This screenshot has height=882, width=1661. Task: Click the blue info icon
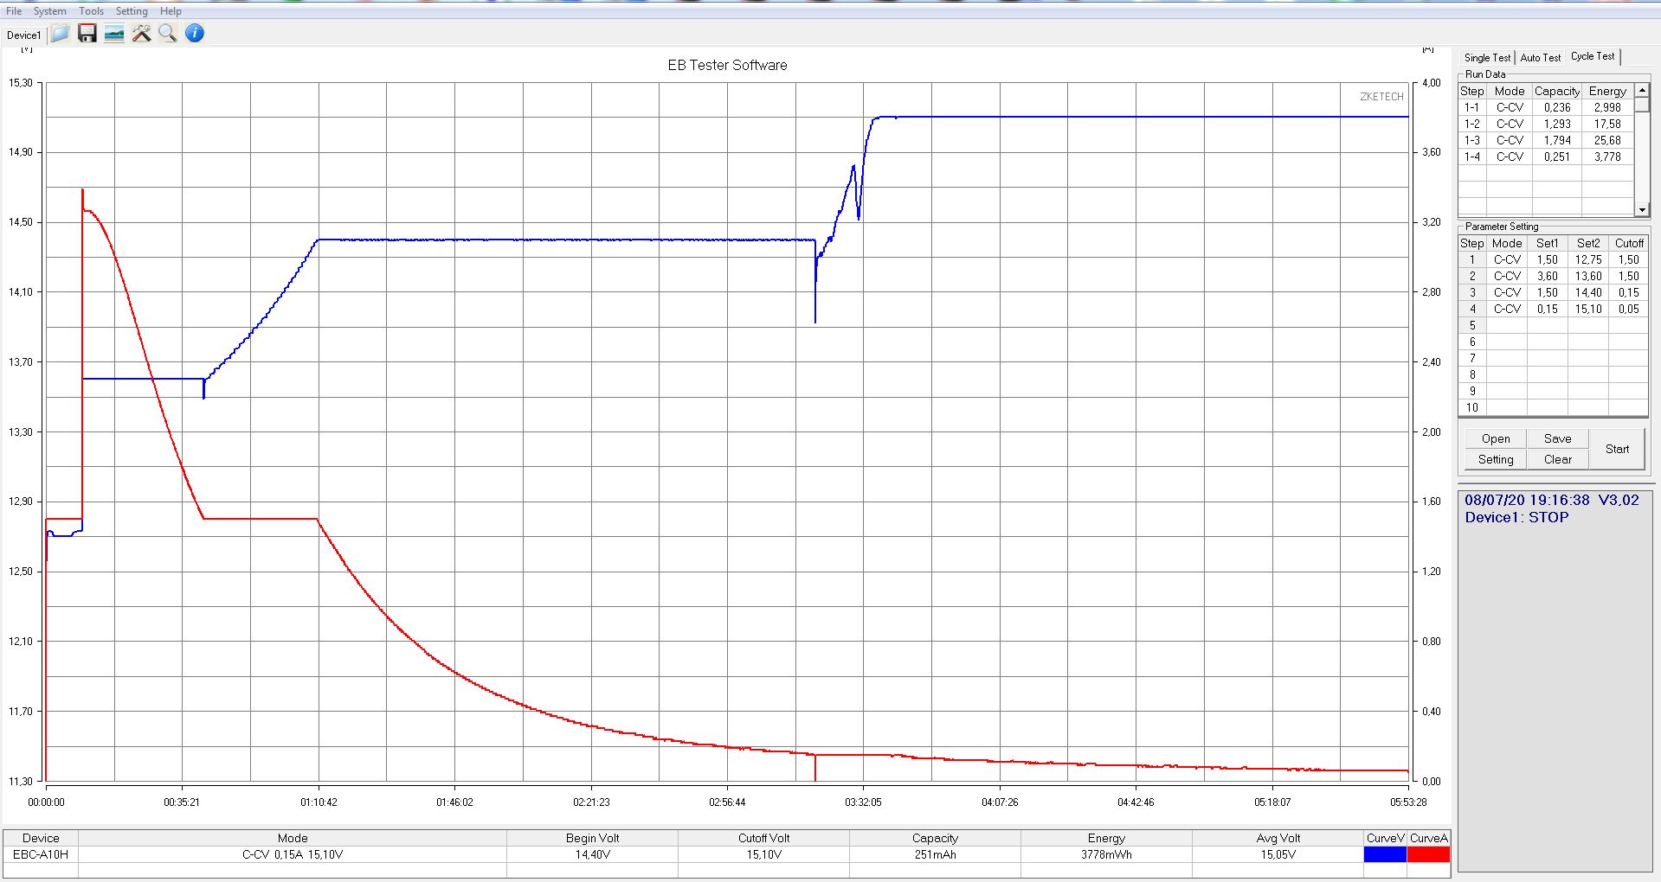[195, 34]
